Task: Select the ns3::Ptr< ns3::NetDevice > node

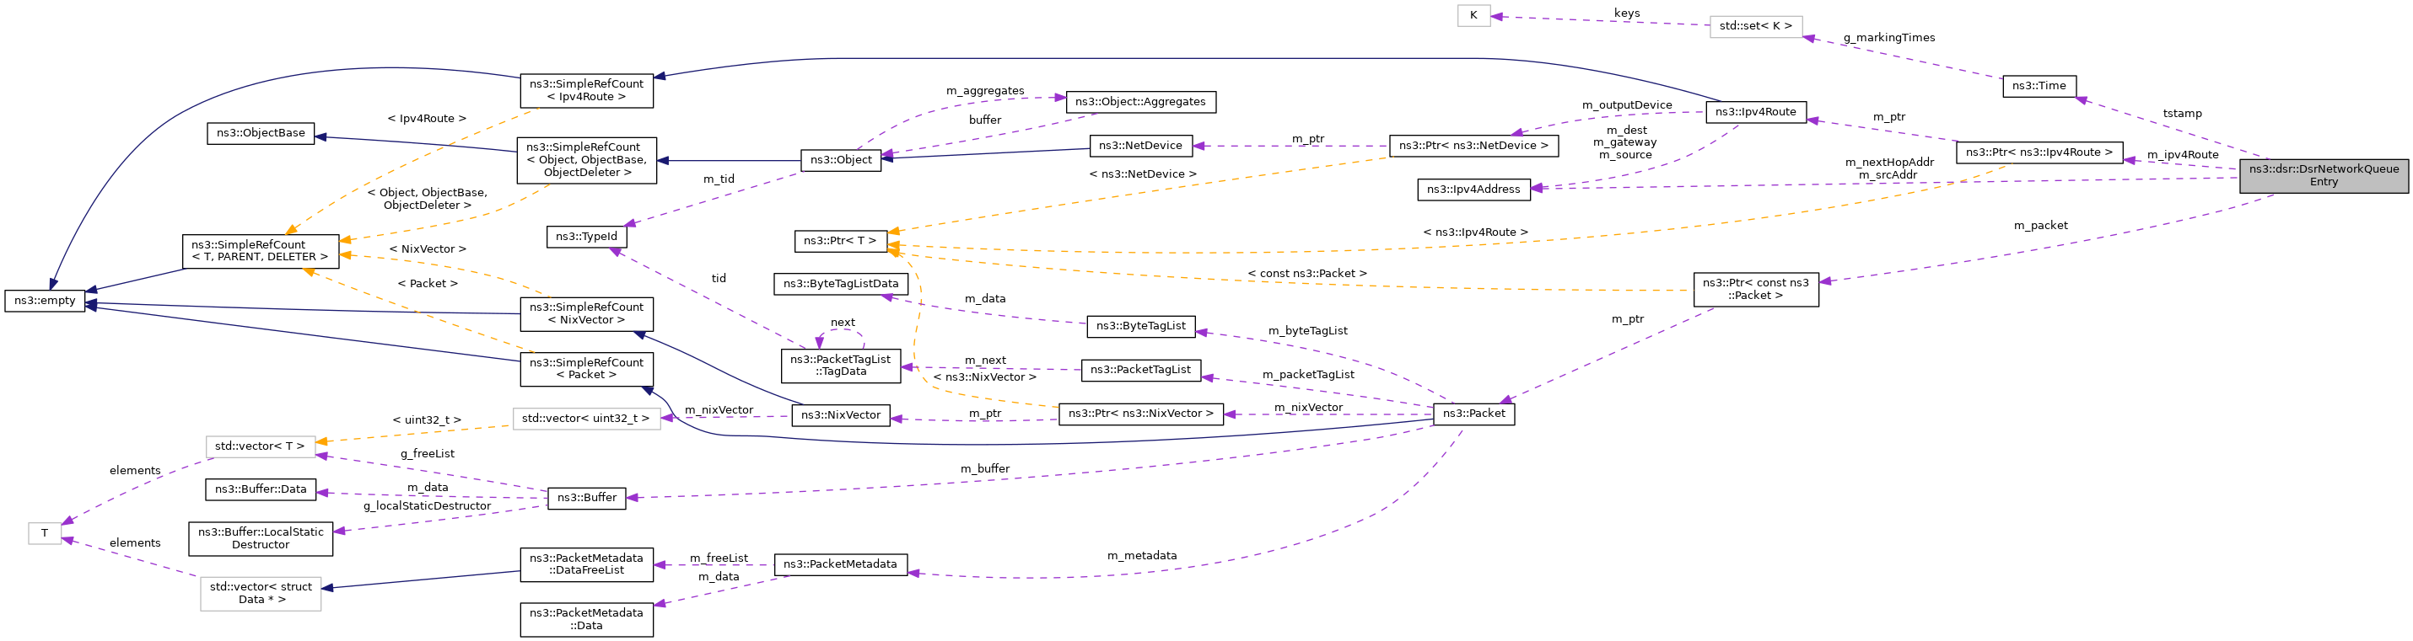Action: pos(1473,146)
